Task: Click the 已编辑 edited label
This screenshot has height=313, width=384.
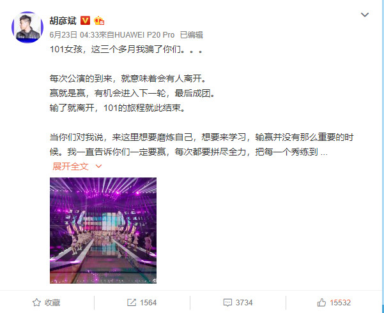Action: click(191, 35)
